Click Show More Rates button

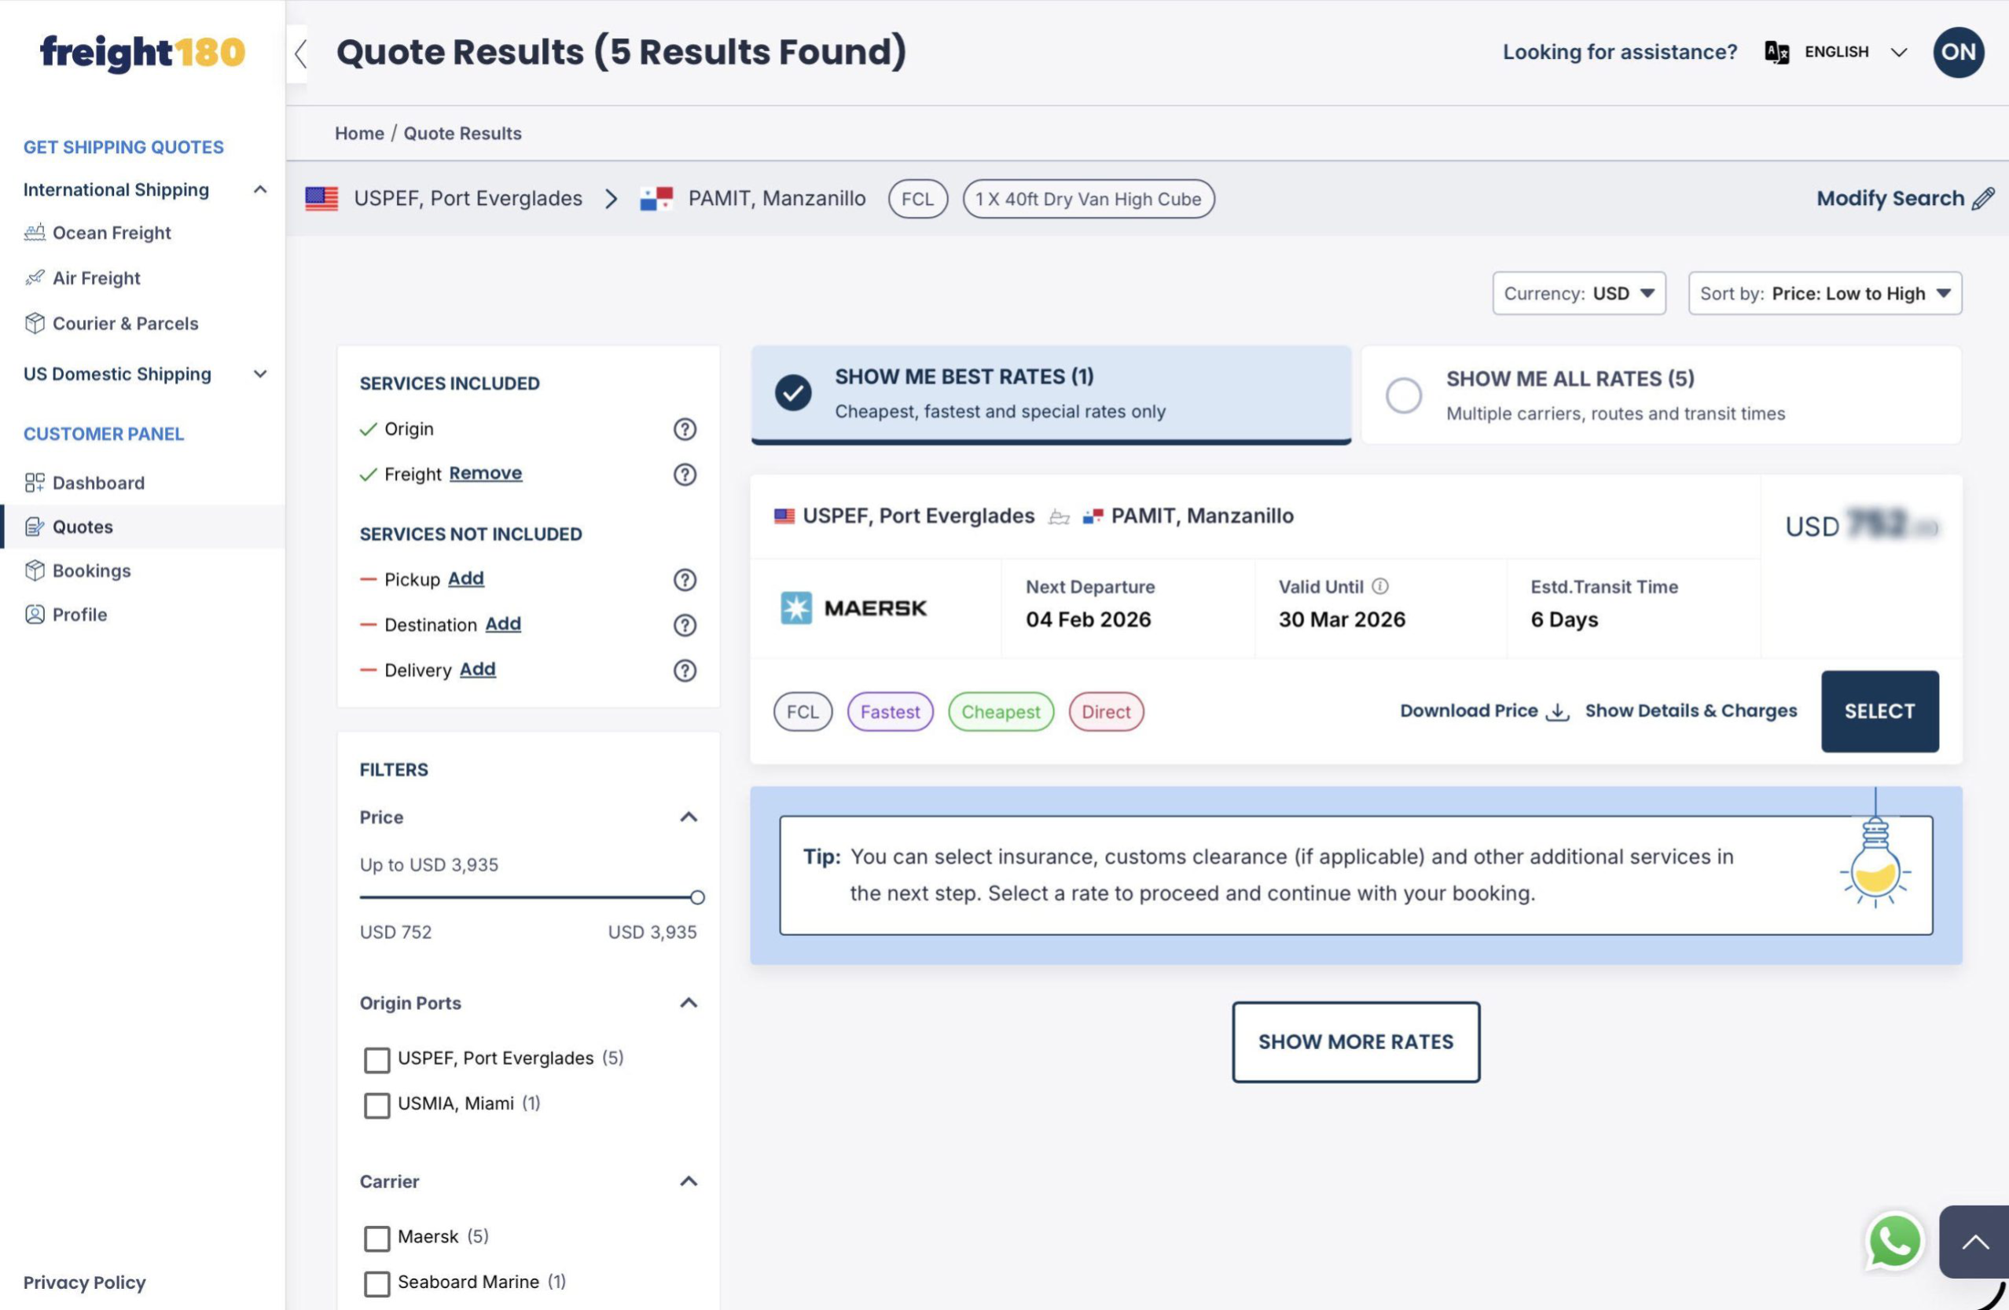(1356, 1043)
